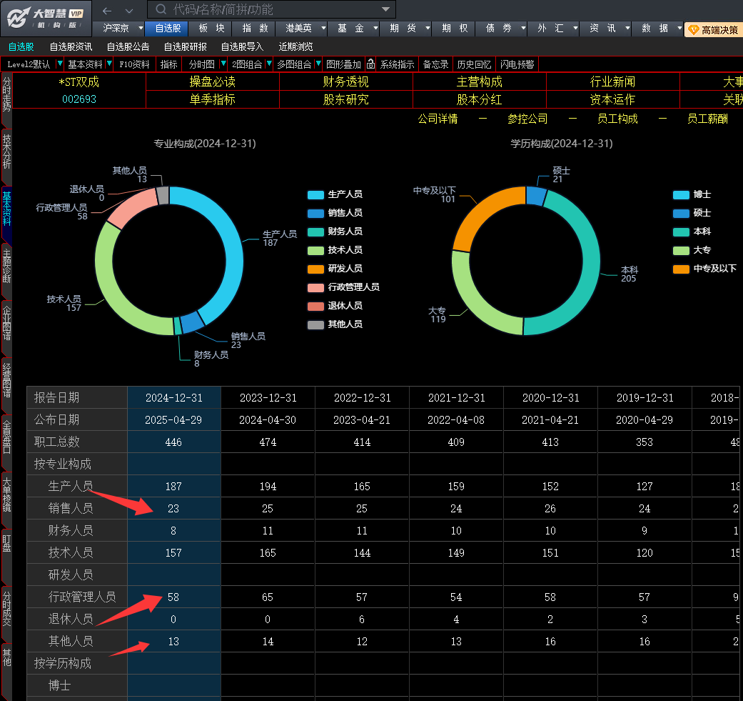Image resolution: width=743 pixels, height=701 pixels.
Task: Switch to 自选股资讯 tab
Action: 71,46
